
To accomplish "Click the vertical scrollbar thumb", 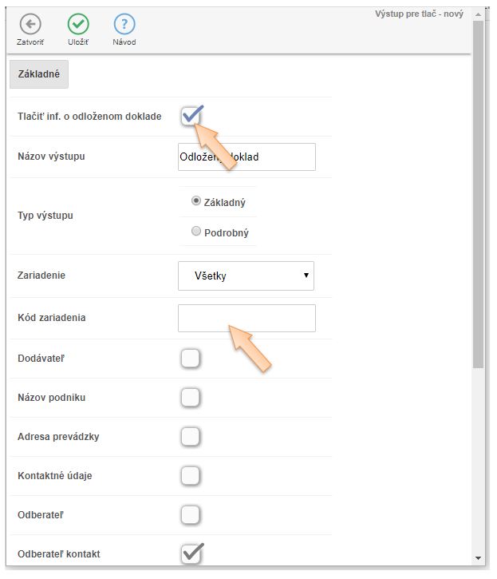I will [x=478, y=192].
